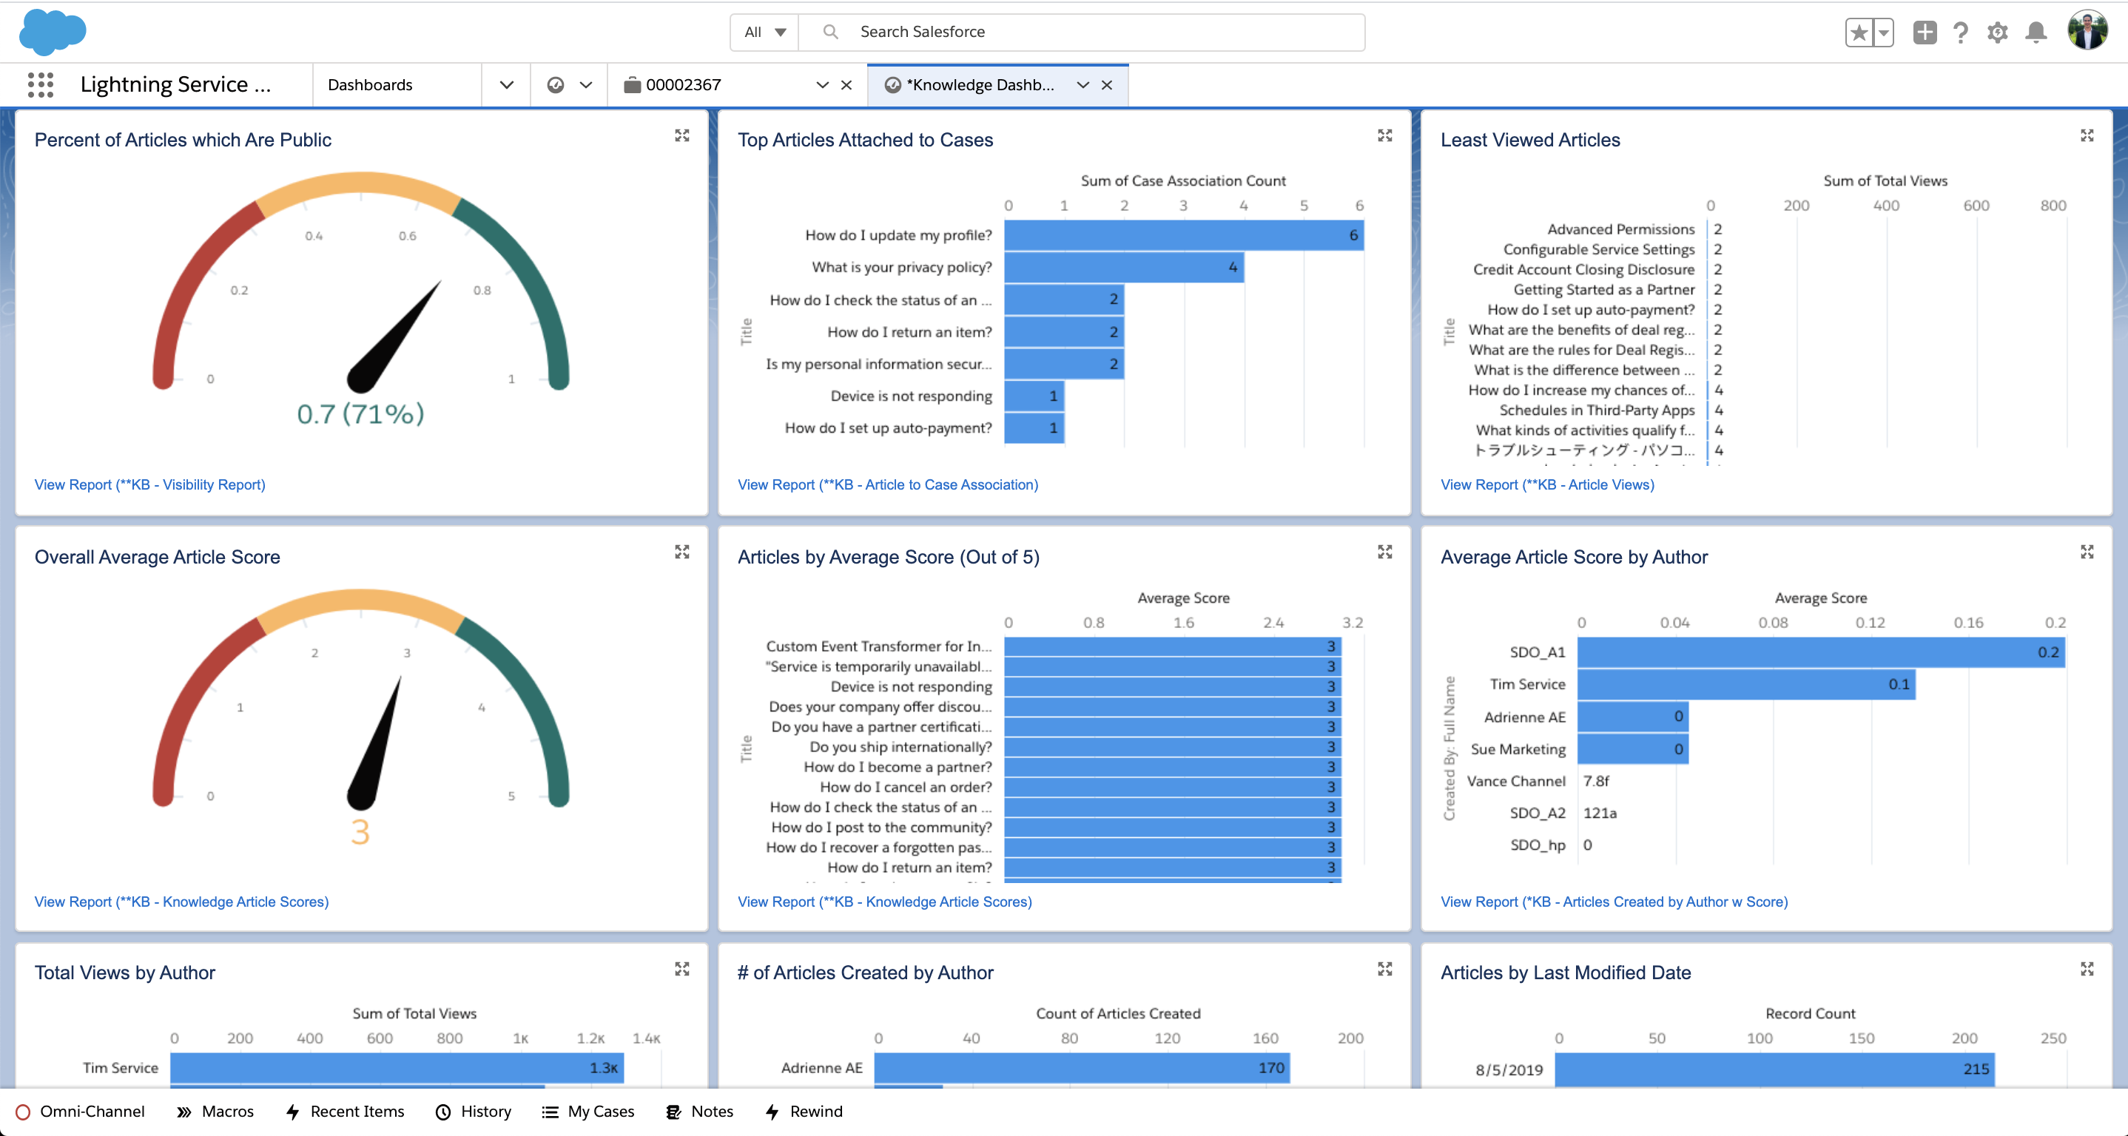Open Setup via the gear icon
Image resolution: width=2128 pixels, height=1136 pixels.
tap(1999, 33)
